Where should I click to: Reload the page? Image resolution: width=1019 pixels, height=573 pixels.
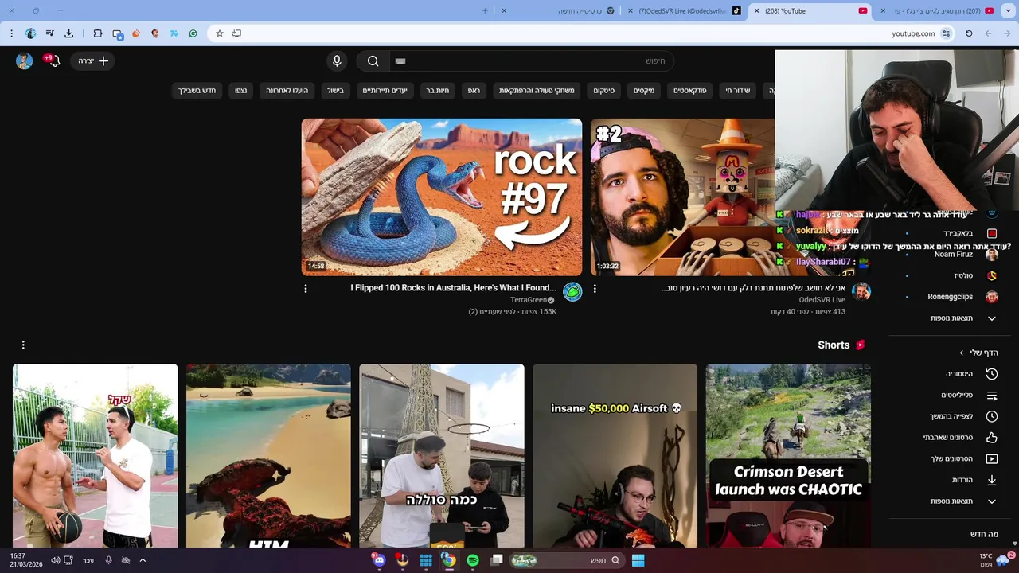pyautogui.click(x=969, y=33)
